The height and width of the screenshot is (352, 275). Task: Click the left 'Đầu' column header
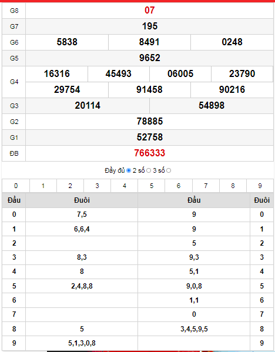tap(14, 200)
